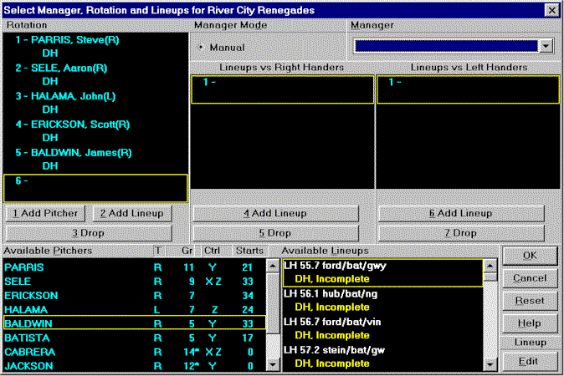Drop lineup from vs Right Handers
Image resolution: width=564 pixels, height=376 pixels.
(x=280, y=232)
